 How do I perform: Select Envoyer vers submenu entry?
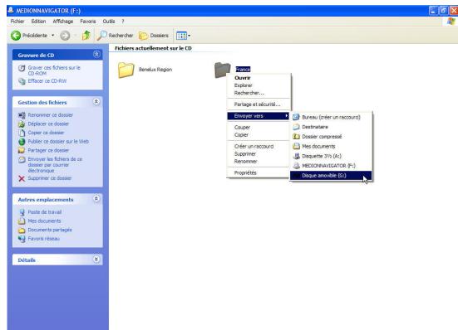click(x=259, y=116)
